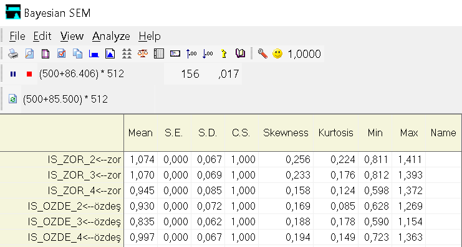Pause the MCMC sampling
Image resolution: width=462 pixels, height=247 pixels.
click(x=13, y=74)
